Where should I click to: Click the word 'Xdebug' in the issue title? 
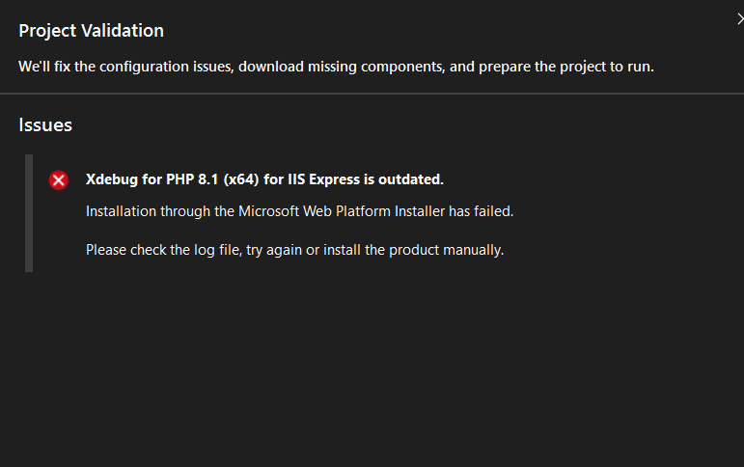tap(112, 179)
